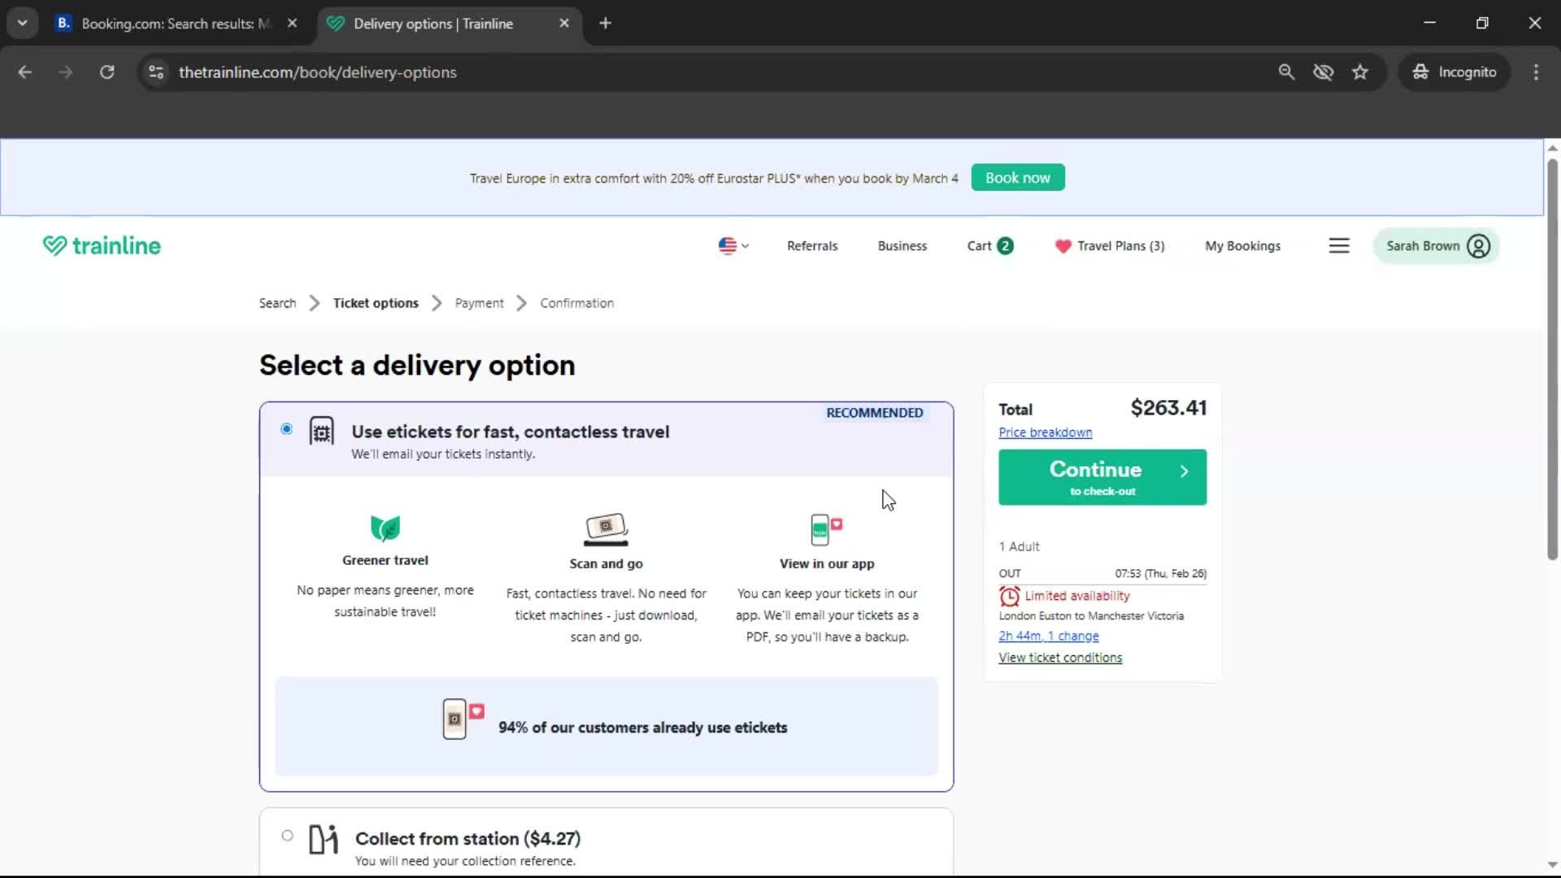Reload the page
1561x878 pixels.
[107, 72]
